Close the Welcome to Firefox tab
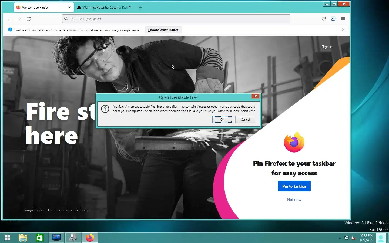The image size is (389, 243). (69, 8)
